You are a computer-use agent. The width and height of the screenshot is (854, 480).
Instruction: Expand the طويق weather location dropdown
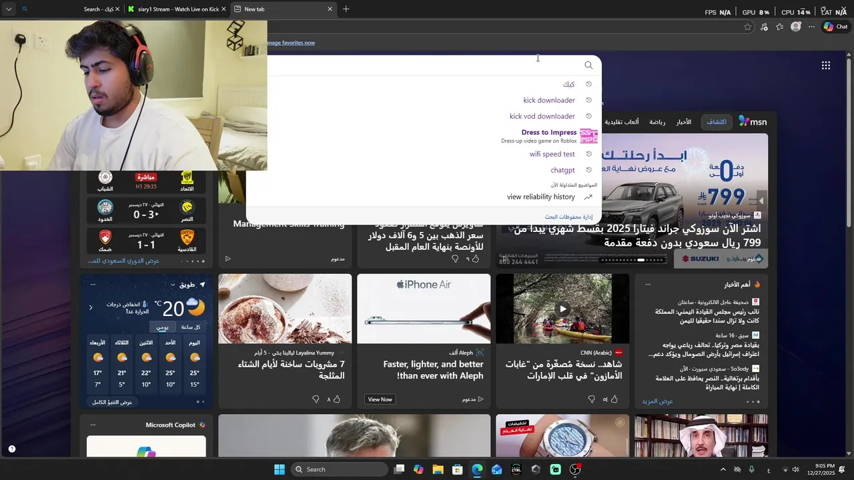tap(173, 285)
